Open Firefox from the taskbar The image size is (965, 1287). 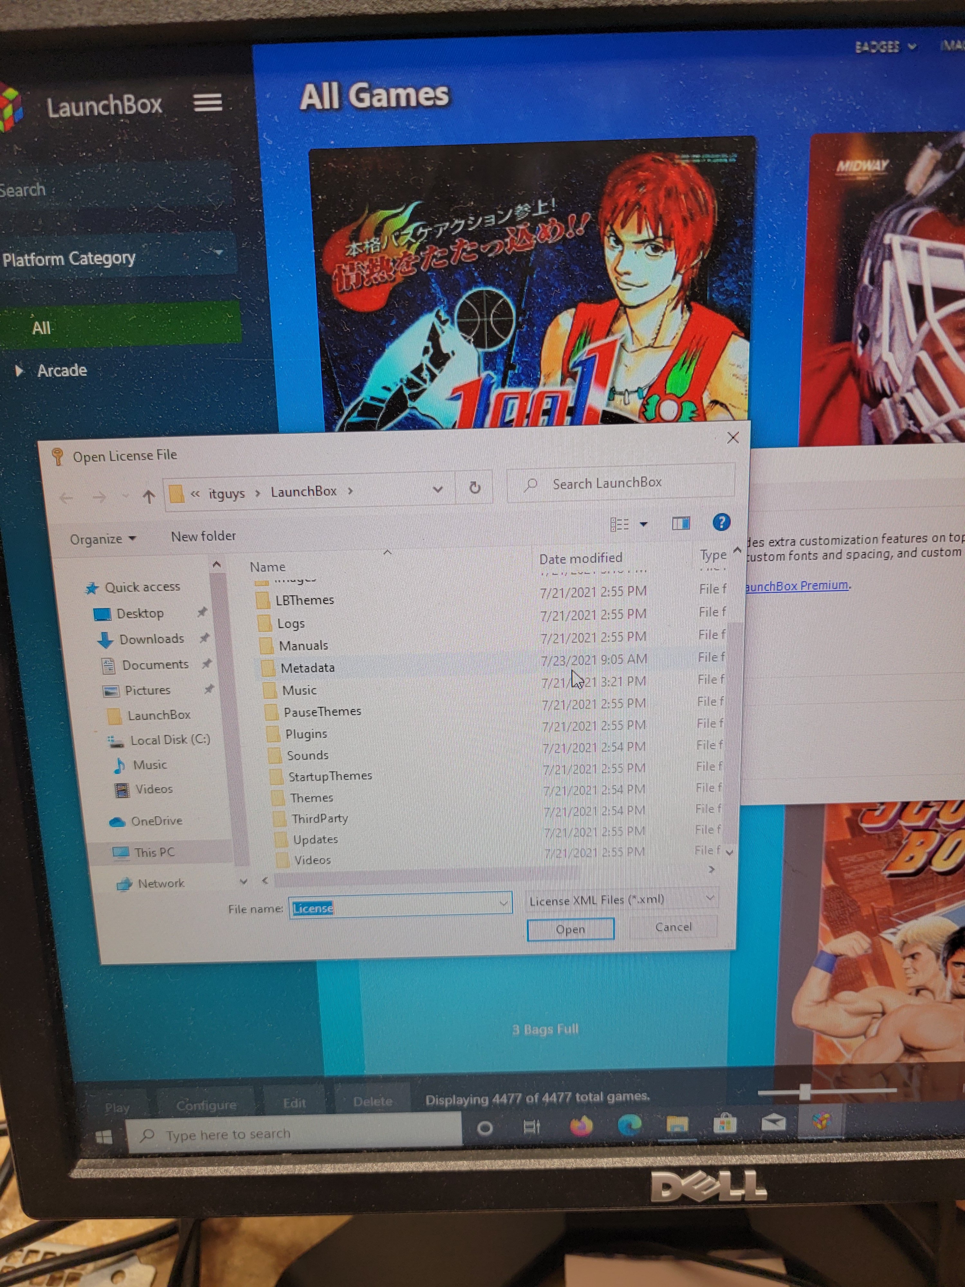[581, 1126]
